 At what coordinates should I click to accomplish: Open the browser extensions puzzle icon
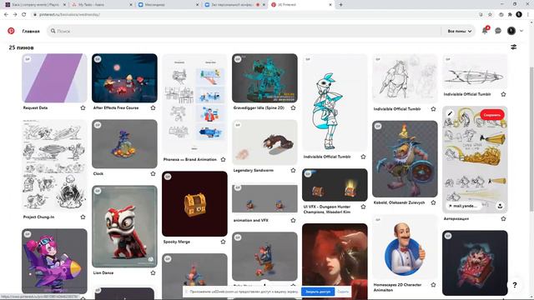510,15
